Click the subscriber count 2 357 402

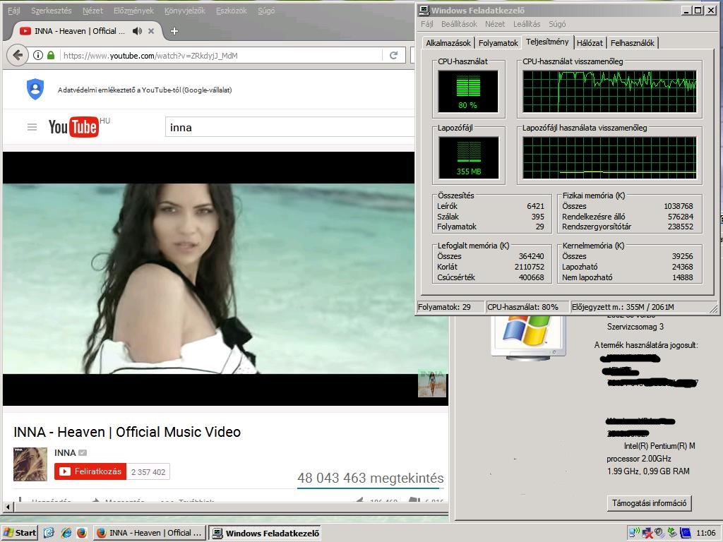148,471
